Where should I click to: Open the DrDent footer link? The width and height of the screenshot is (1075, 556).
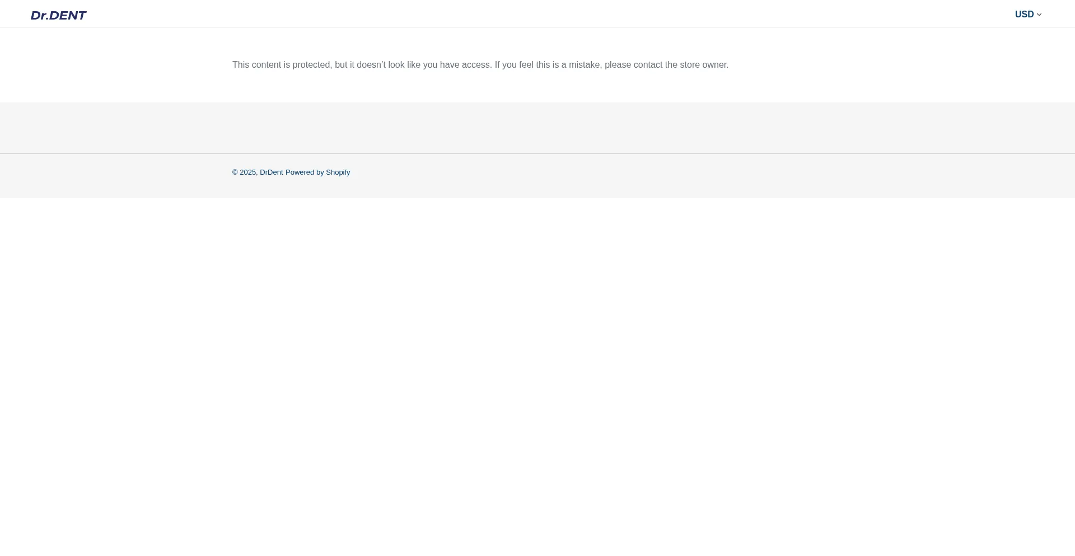point(271,172)
